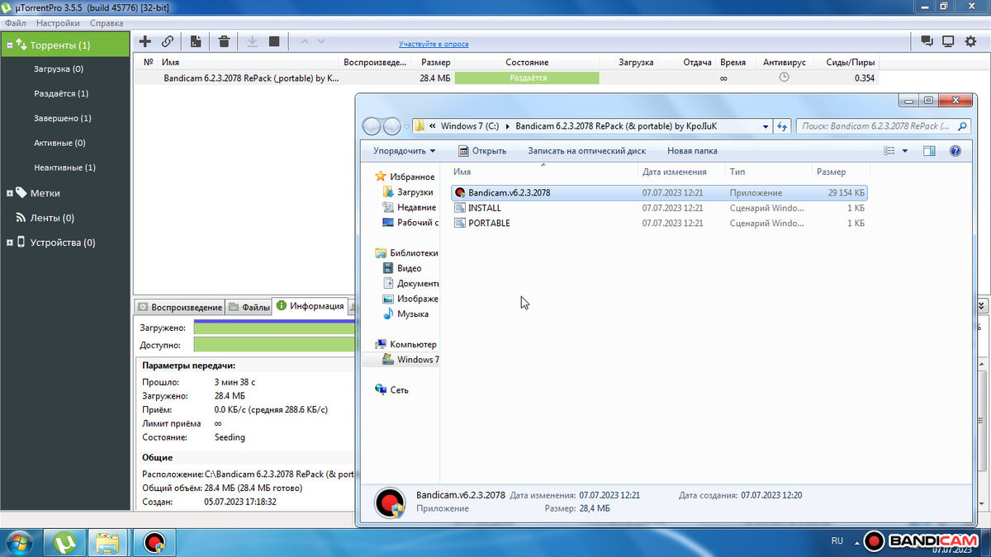Click the Move Up Queue arrow
The width and height of the screenshot is (991, 557).
[304, 41]
